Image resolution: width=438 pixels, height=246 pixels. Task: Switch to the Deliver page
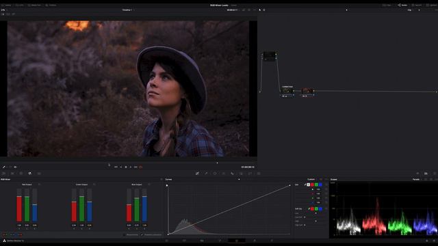[272, 241]
